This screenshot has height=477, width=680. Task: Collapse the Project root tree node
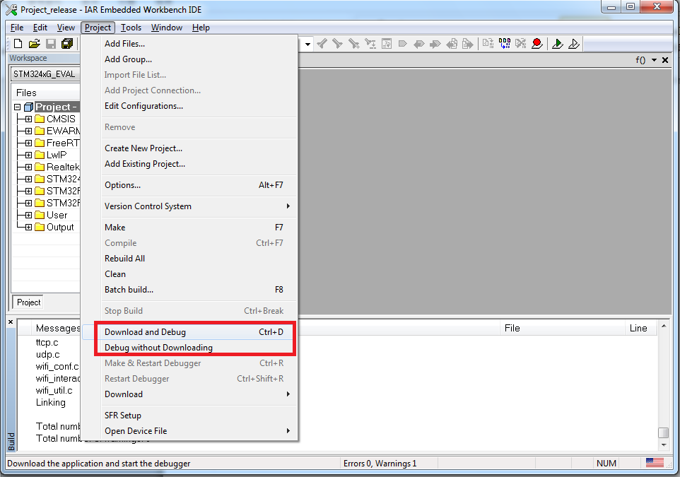point(18,107)
